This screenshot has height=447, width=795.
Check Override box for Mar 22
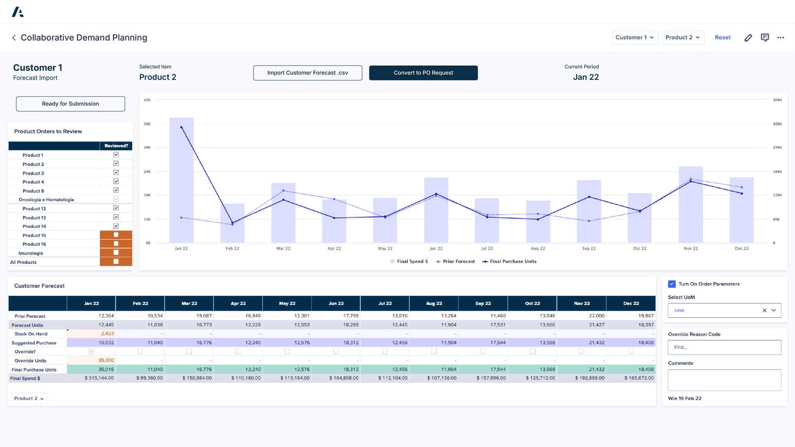(x=189, y=352)
